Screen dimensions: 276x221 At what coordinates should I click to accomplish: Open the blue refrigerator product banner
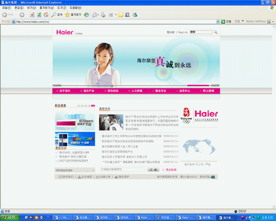[75, 139]
